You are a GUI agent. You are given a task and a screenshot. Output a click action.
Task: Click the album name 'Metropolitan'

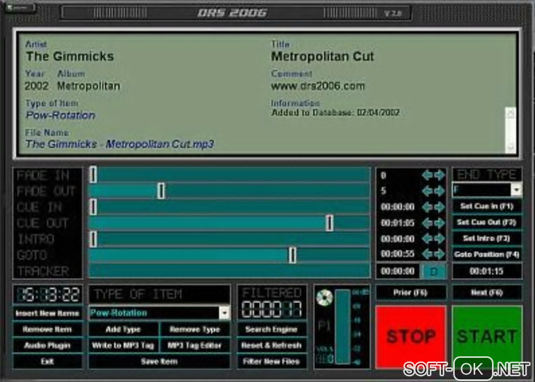[89, 86]
